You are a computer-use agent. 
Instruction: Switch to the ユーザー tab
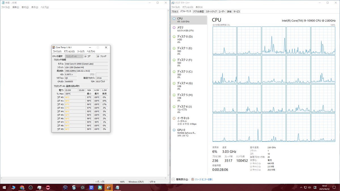[x=222, y=12]
